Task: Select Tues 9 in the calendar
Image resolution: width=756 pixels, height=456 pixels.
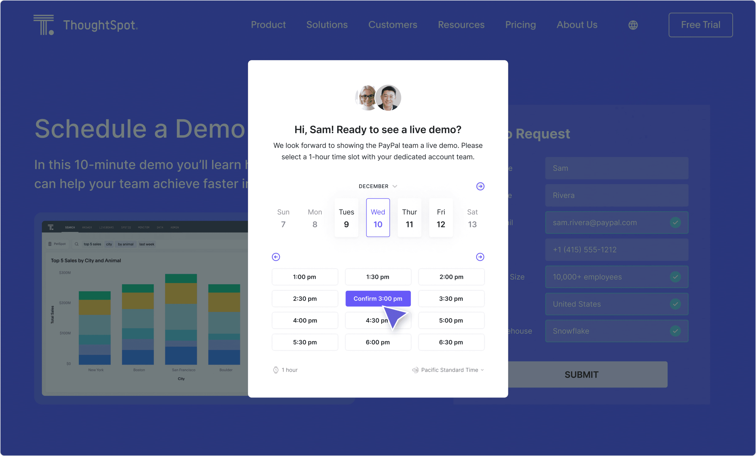Action: 346,218
